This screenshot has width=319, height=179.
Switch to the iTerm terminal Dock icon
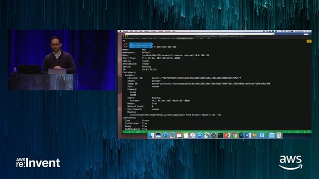(x=220, y=135)
